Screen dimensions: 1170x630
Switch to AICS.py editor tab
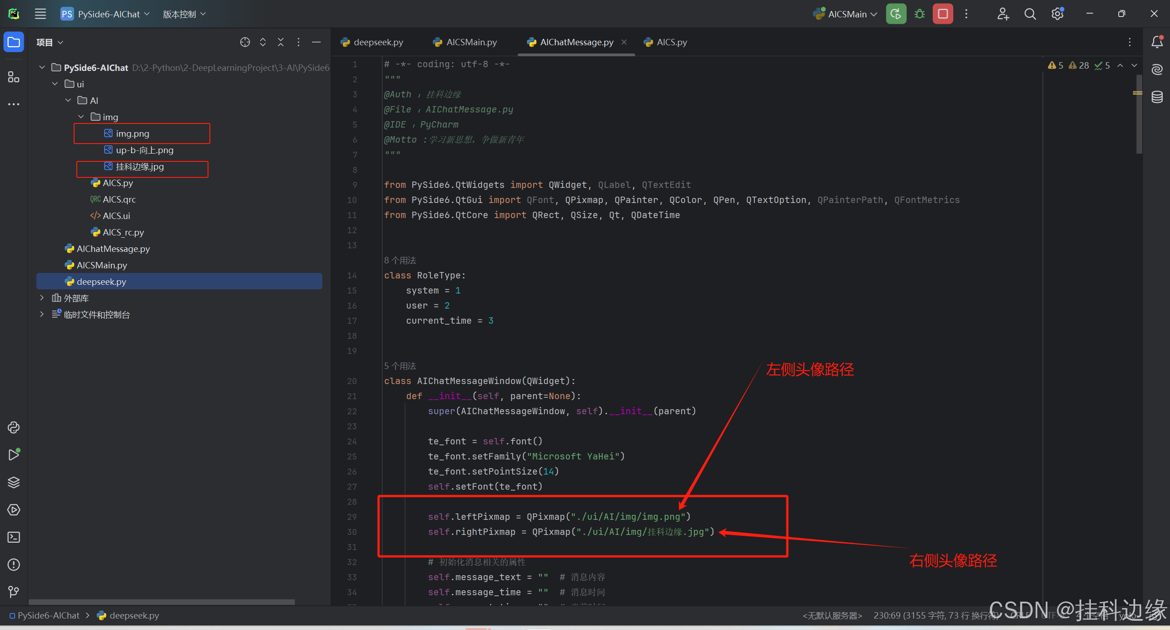click(665, 42)
